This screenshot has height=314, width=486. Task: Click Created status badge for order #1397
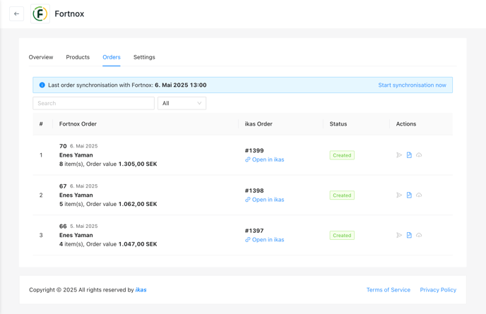click(x=342, y=236)
